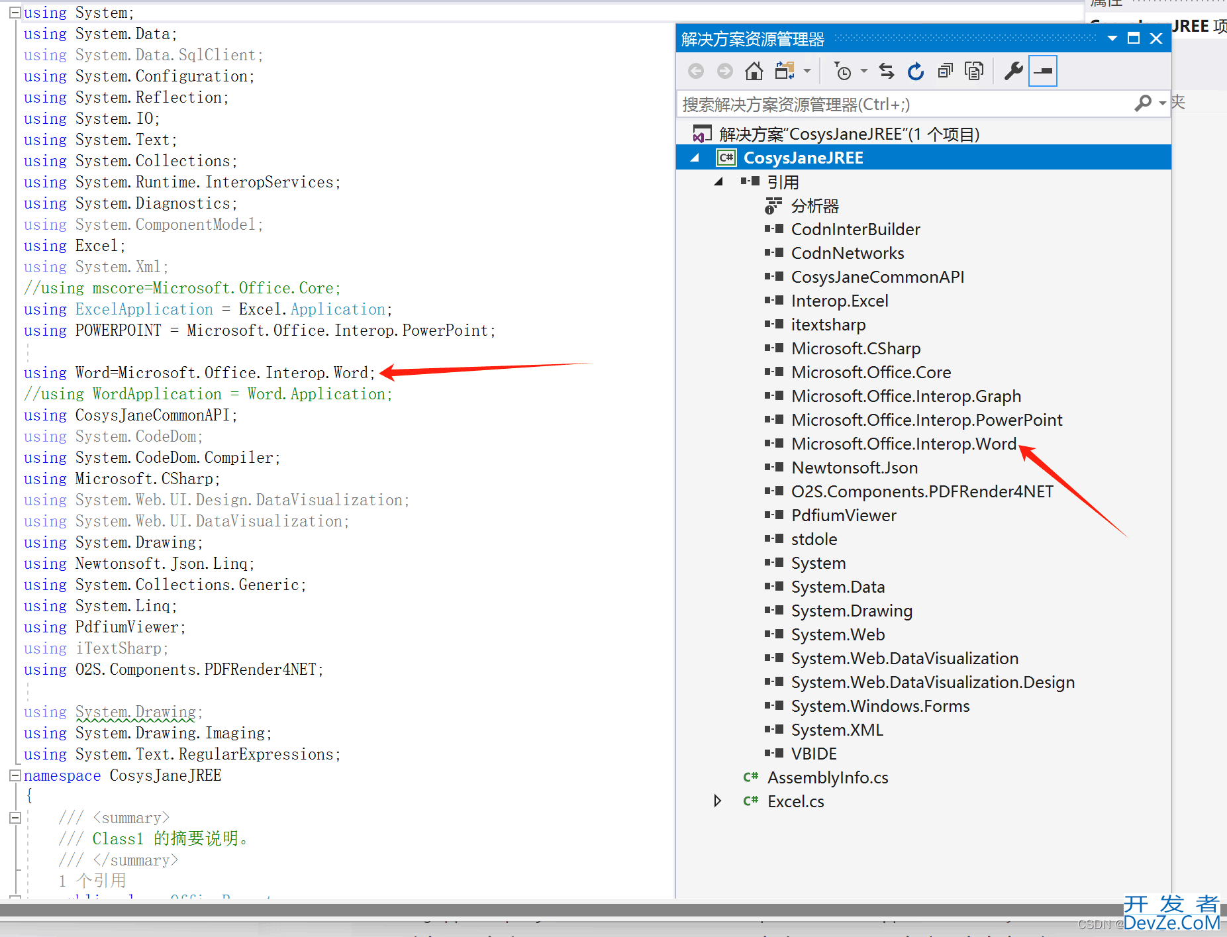Open the pending changes filter dropdown arrow
The image size is (1227, 937).
click(863, 71)
